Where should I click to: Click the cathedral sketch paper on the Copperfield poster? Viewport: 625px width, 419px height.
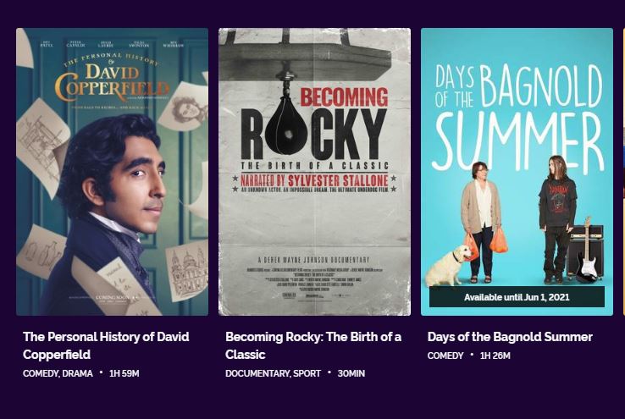point(186,270)
